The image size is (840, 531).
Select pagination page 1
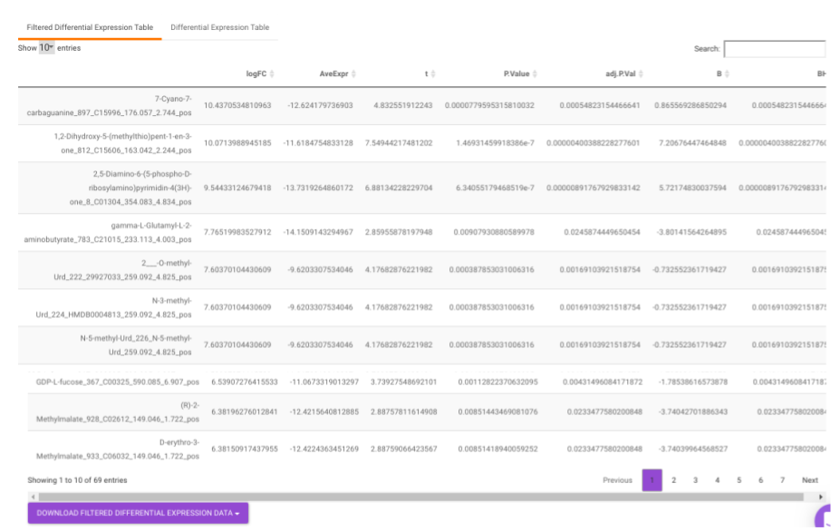coord(652,480)
